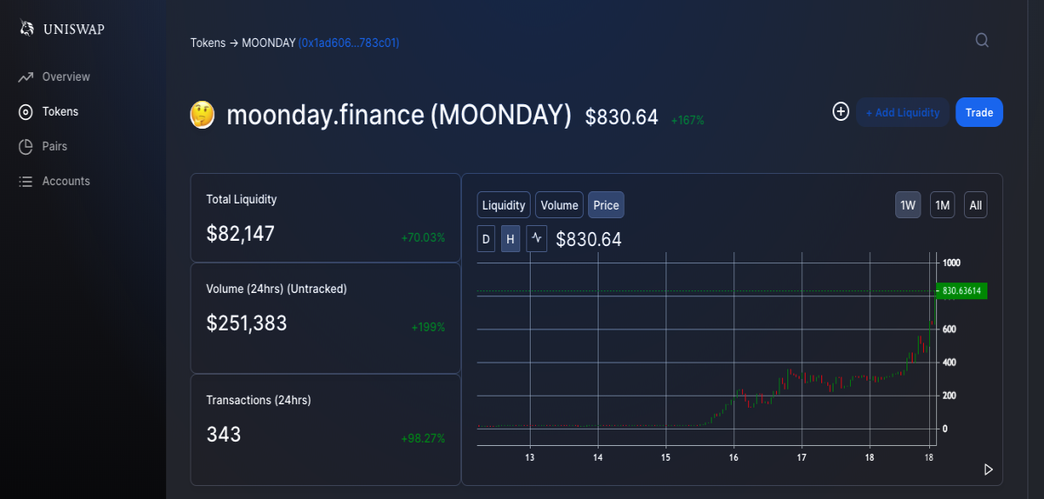
Task: Switch to line chart view icon
Action: [537, 239]
